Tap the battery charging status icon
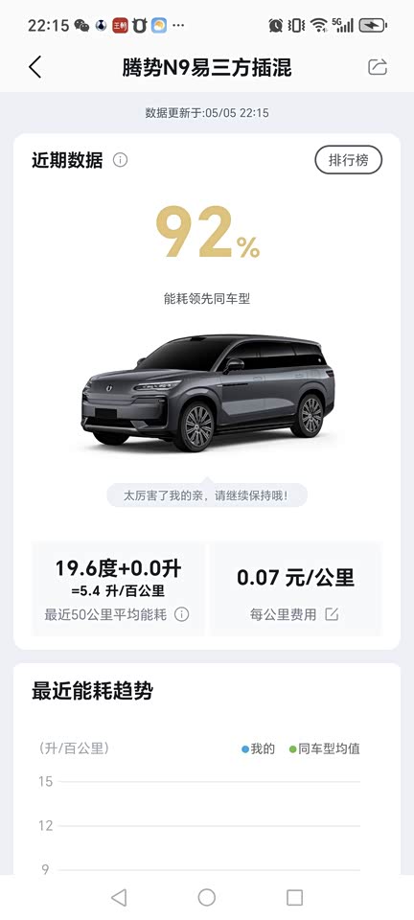414x920 pixels. [373, 25]
